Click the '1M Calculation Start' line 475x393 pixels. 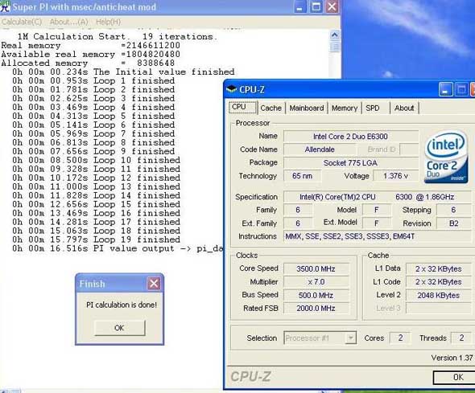click(117, 37)
